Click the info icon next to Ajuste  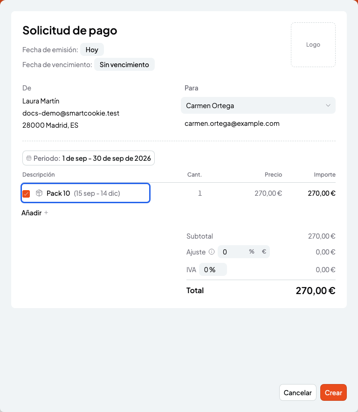coord(212,252)
